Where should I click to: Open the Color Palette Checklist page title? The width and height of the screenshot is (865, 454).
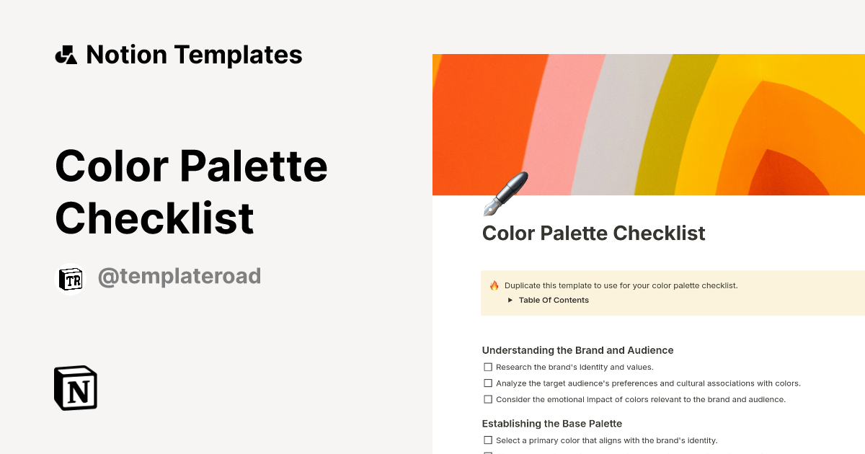593,233
